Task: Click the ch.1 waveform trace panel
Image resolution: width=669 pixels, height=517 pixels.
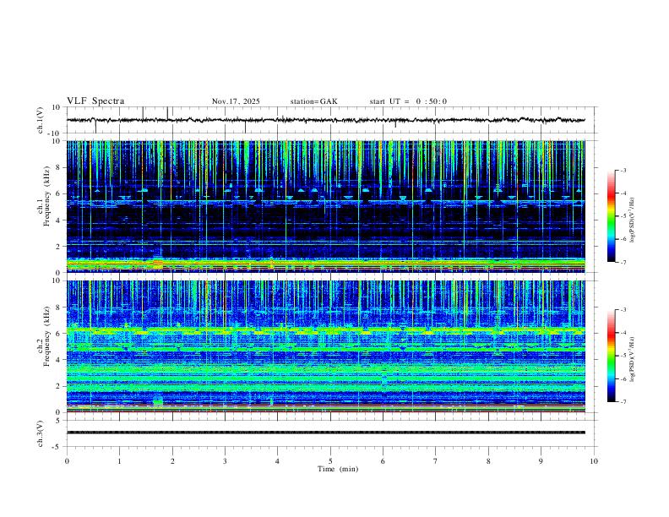Action: [330, 120]
